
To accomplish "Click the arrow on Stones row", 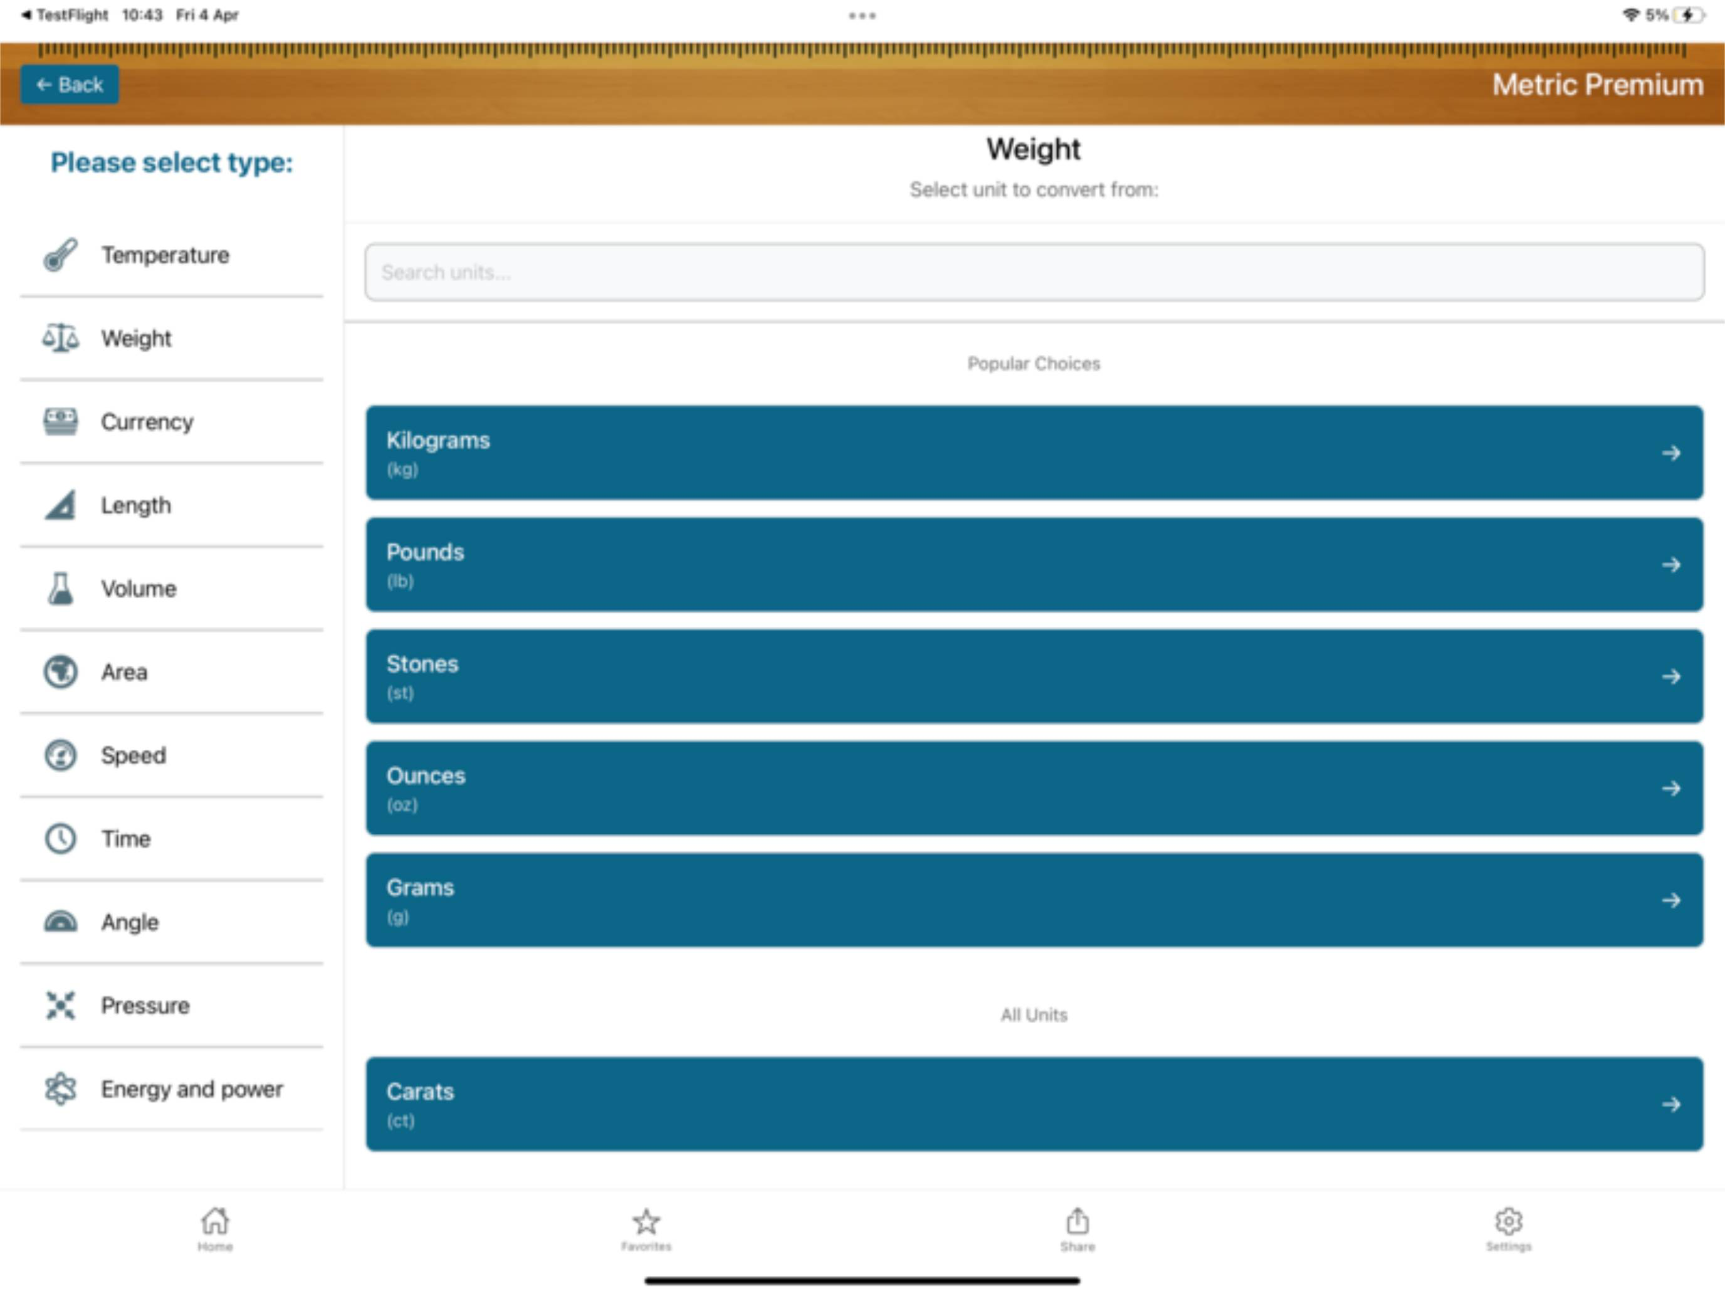I will tap(1670, 677).
